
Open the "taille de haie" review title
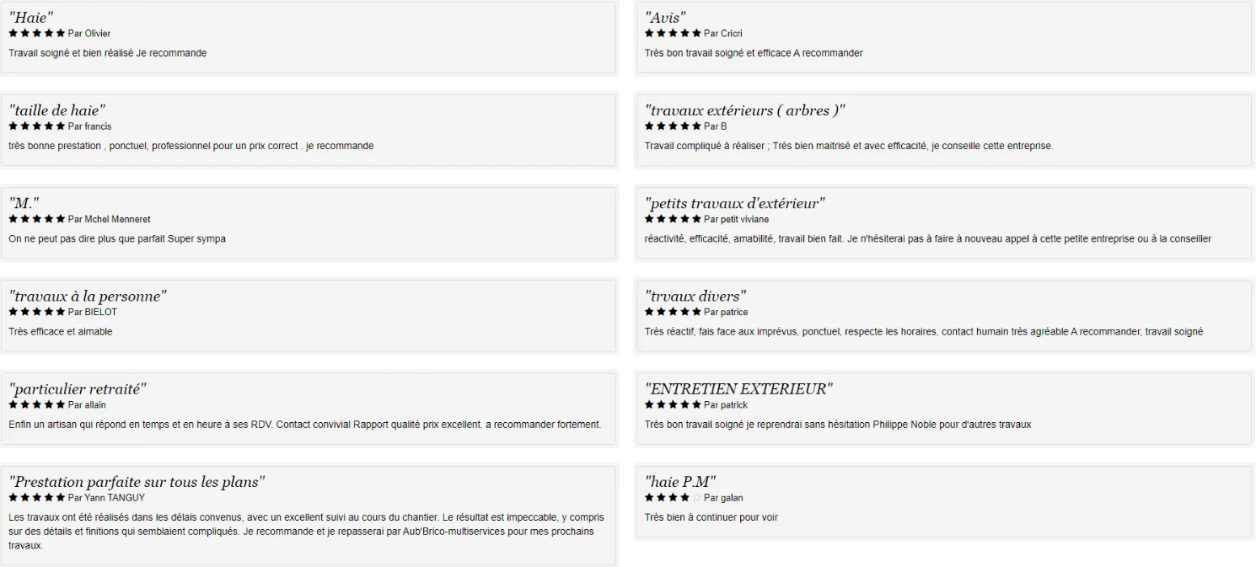[x=57, y=110]
